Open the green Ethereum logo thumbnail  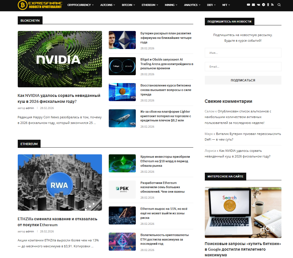click(x=122, y=163)
